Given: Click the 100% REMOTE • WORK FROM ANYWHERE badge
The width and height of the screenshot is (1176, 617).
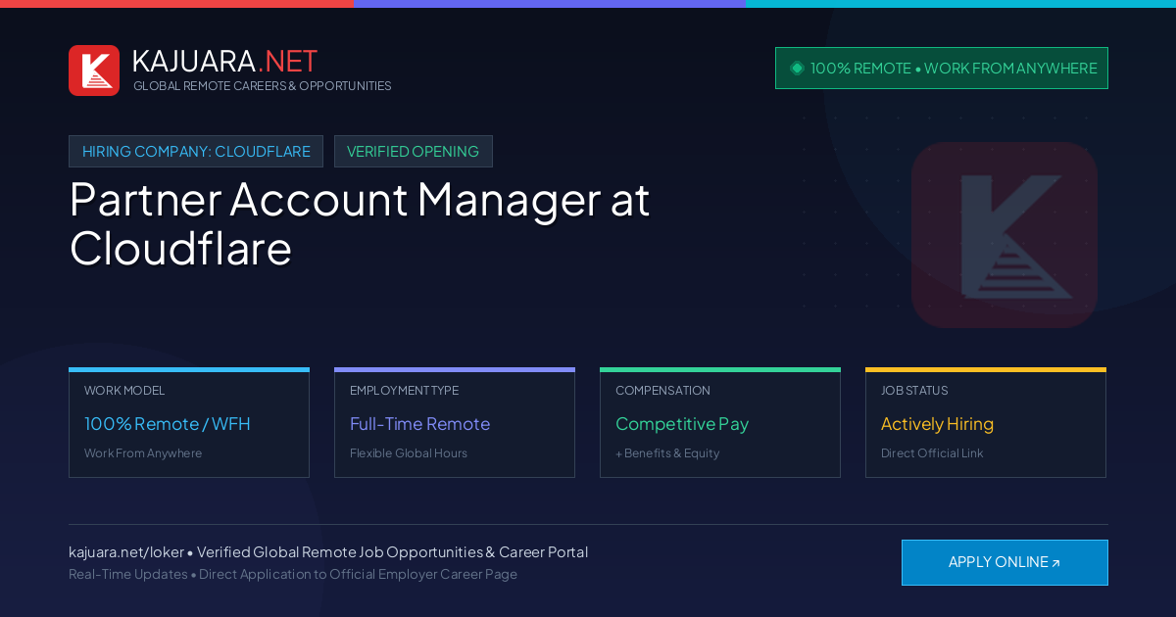Looking at the screenshot, I should coord(942,68).
